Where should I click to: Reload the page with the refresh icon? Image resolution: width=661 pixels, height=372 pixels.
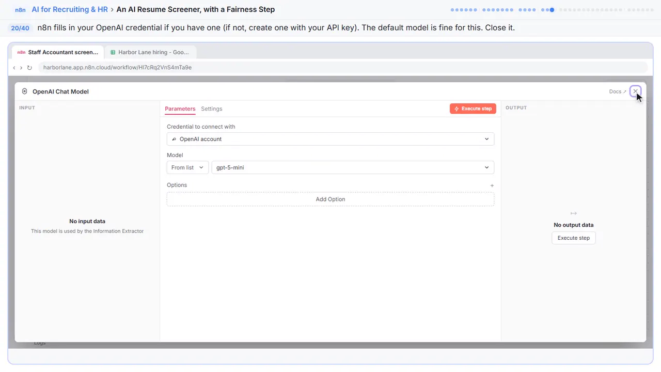pos(29,68)
